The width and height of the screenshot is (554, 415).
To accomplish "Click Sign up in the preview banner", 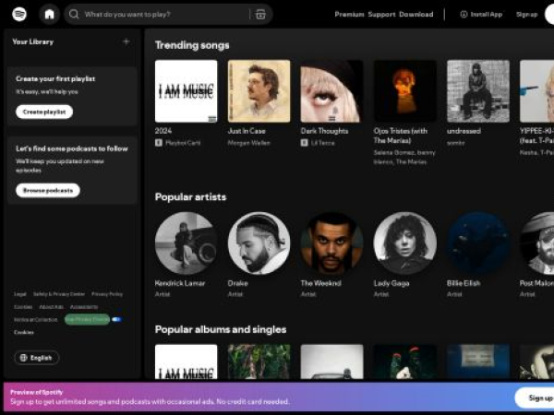I will click(536, 397).
